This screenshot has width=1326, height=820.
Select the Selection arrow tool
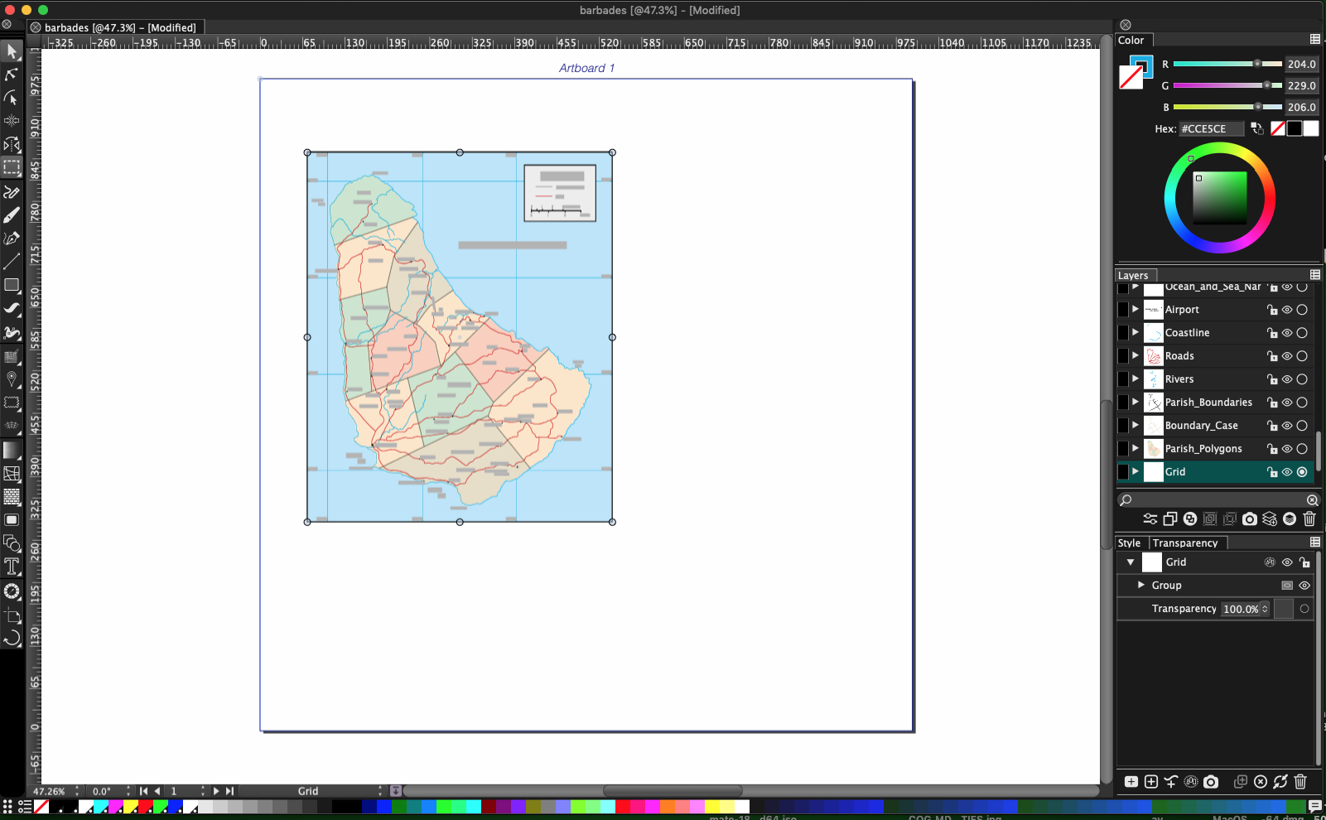(x=12, y=51)
